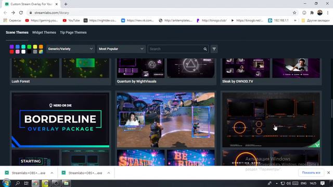Open the taskbar search magnifier
This screenshot has width=333, height=187.
(x=18, y=183)
